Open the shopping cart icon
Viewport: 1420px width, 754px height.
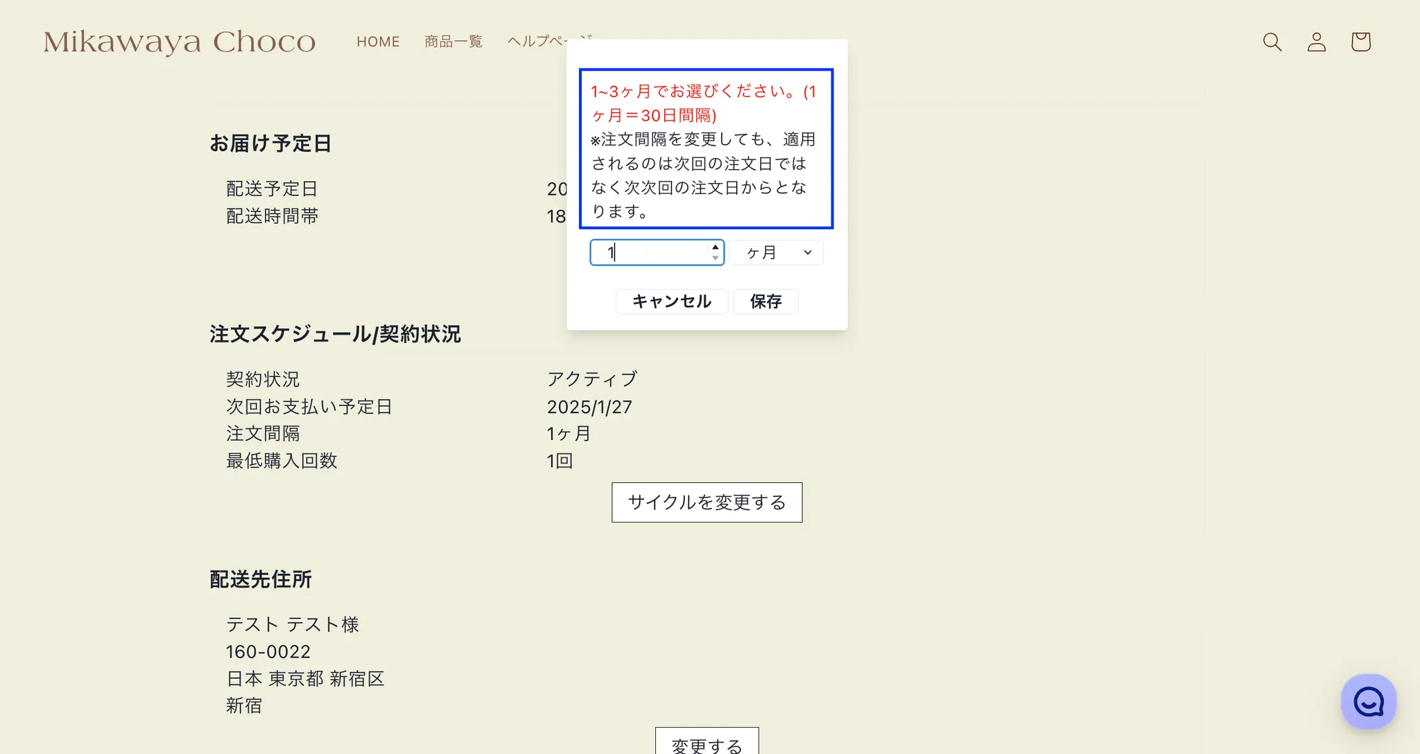click(1360, 42)
